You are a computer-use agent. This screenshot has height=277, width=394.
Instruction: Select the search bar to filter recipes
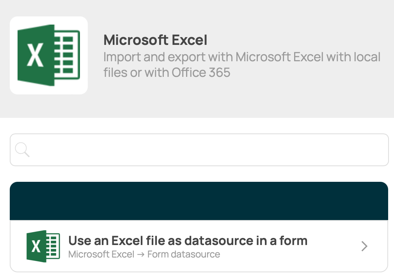[195, 149]
